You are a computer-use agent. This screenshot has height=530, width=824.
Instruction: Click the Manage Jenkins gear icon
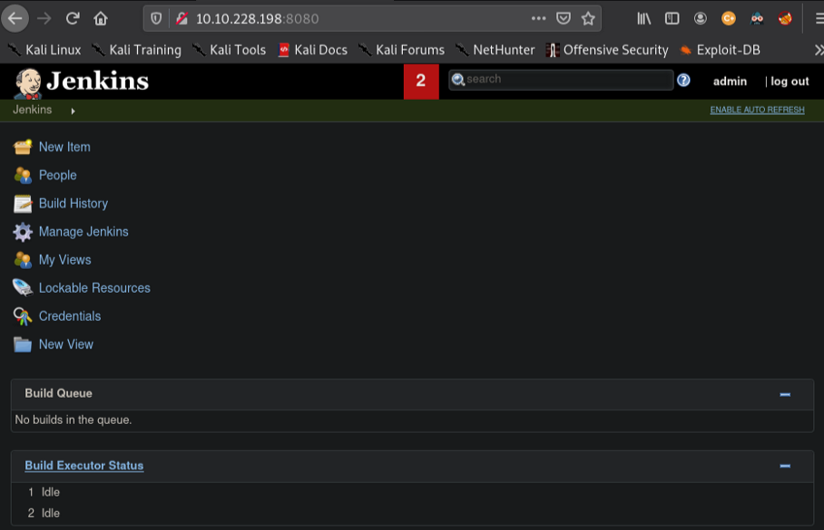point(22,232)
